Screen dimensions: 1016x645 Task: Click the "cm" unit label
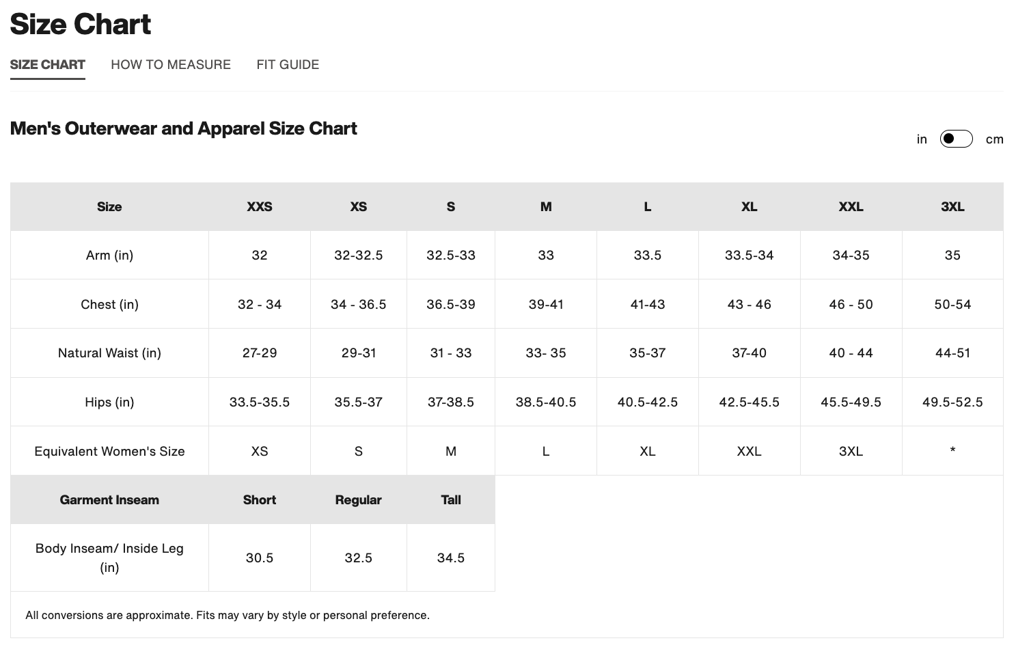coord(994,139)
